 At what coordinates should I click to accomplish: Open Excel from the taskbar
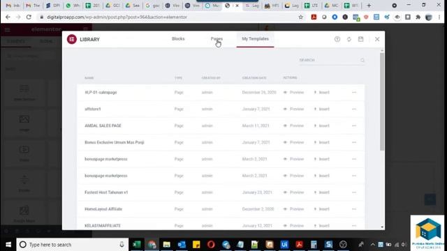pos(137,245)
